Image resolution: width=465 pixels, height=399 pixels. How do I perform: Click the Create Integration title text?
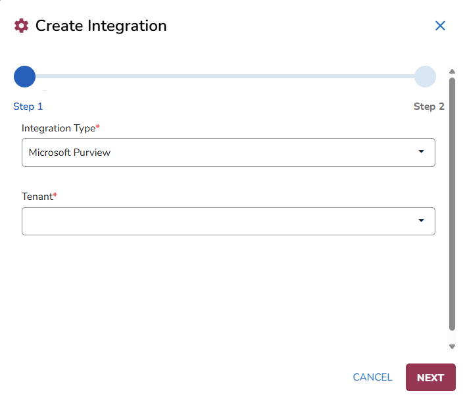tap(101, 26)
